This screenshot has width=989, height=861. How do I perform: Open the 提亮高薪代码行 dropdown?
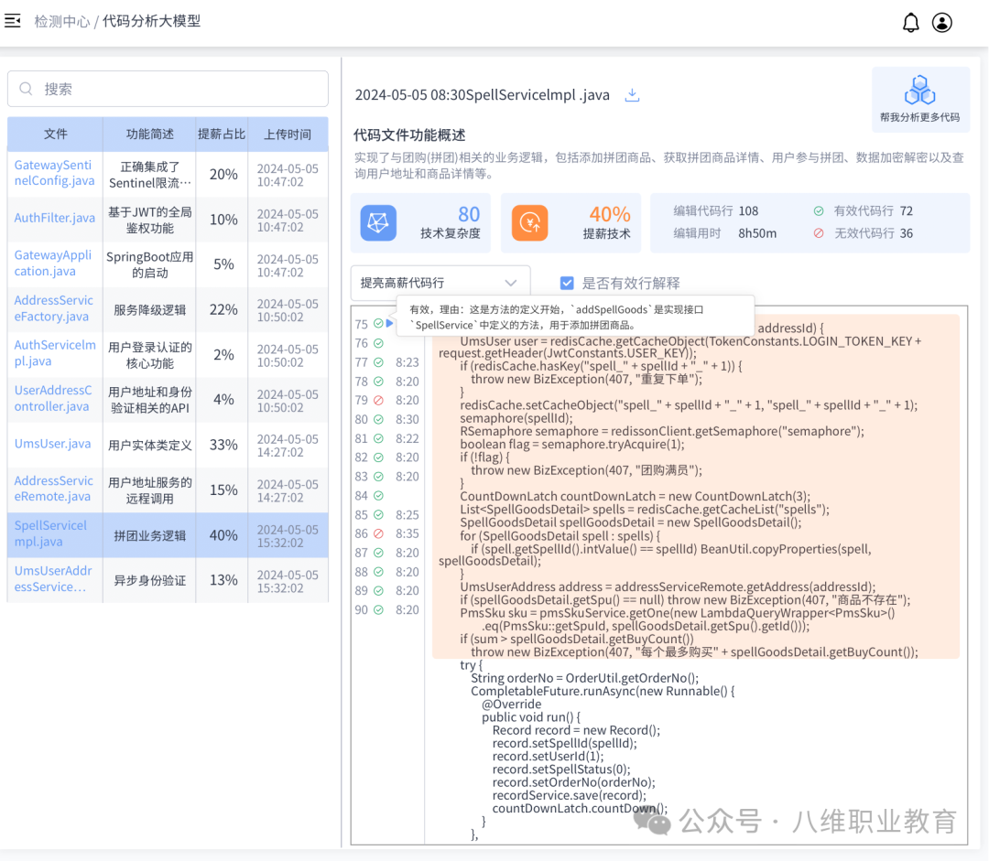pyautogui.click(x=440, y=284)
